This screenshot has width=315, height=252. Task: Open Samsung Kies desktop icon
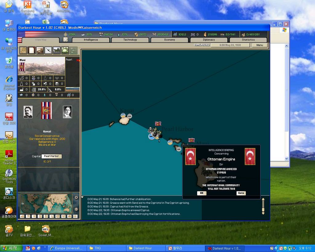tap(27, 8)
